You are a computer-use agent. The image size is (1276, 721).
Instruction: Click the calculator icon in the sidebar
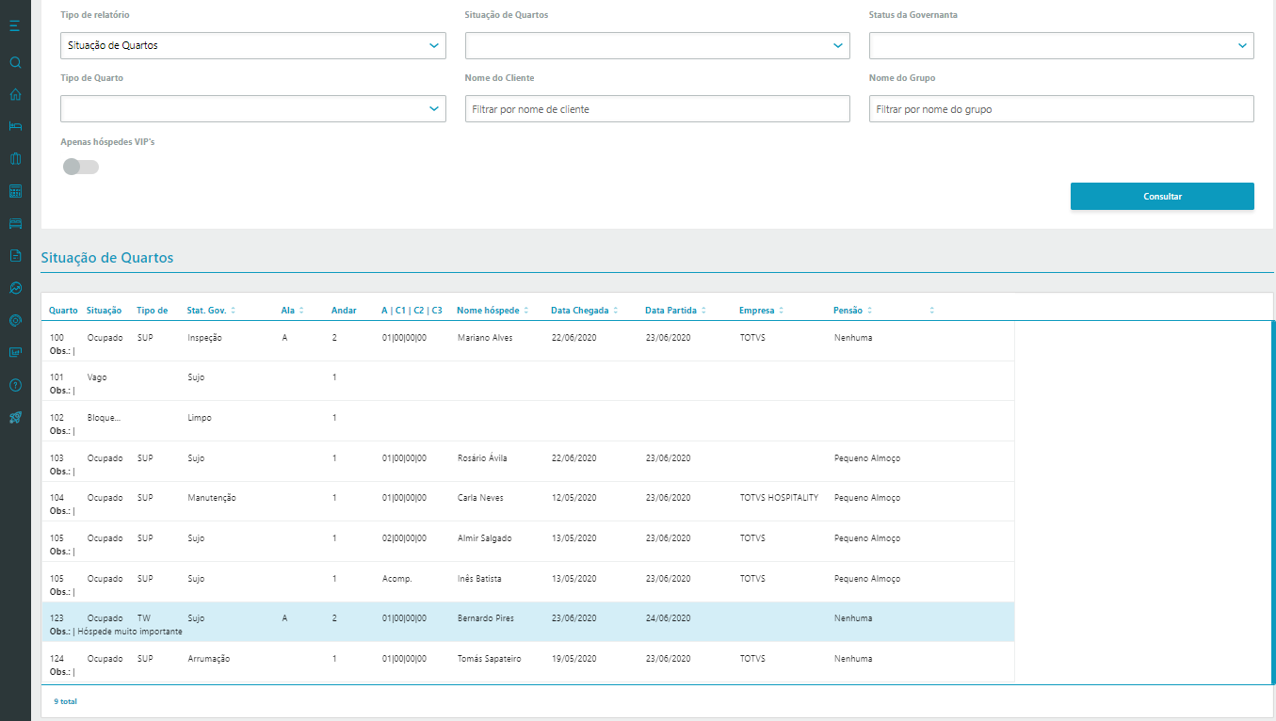pyautogui.click(x=15, y=191)
